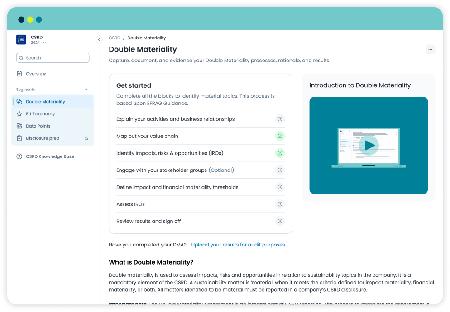Screen dimensions: 450x312
Task: Open the Data Points segment
Action: [x=53, y=126]
